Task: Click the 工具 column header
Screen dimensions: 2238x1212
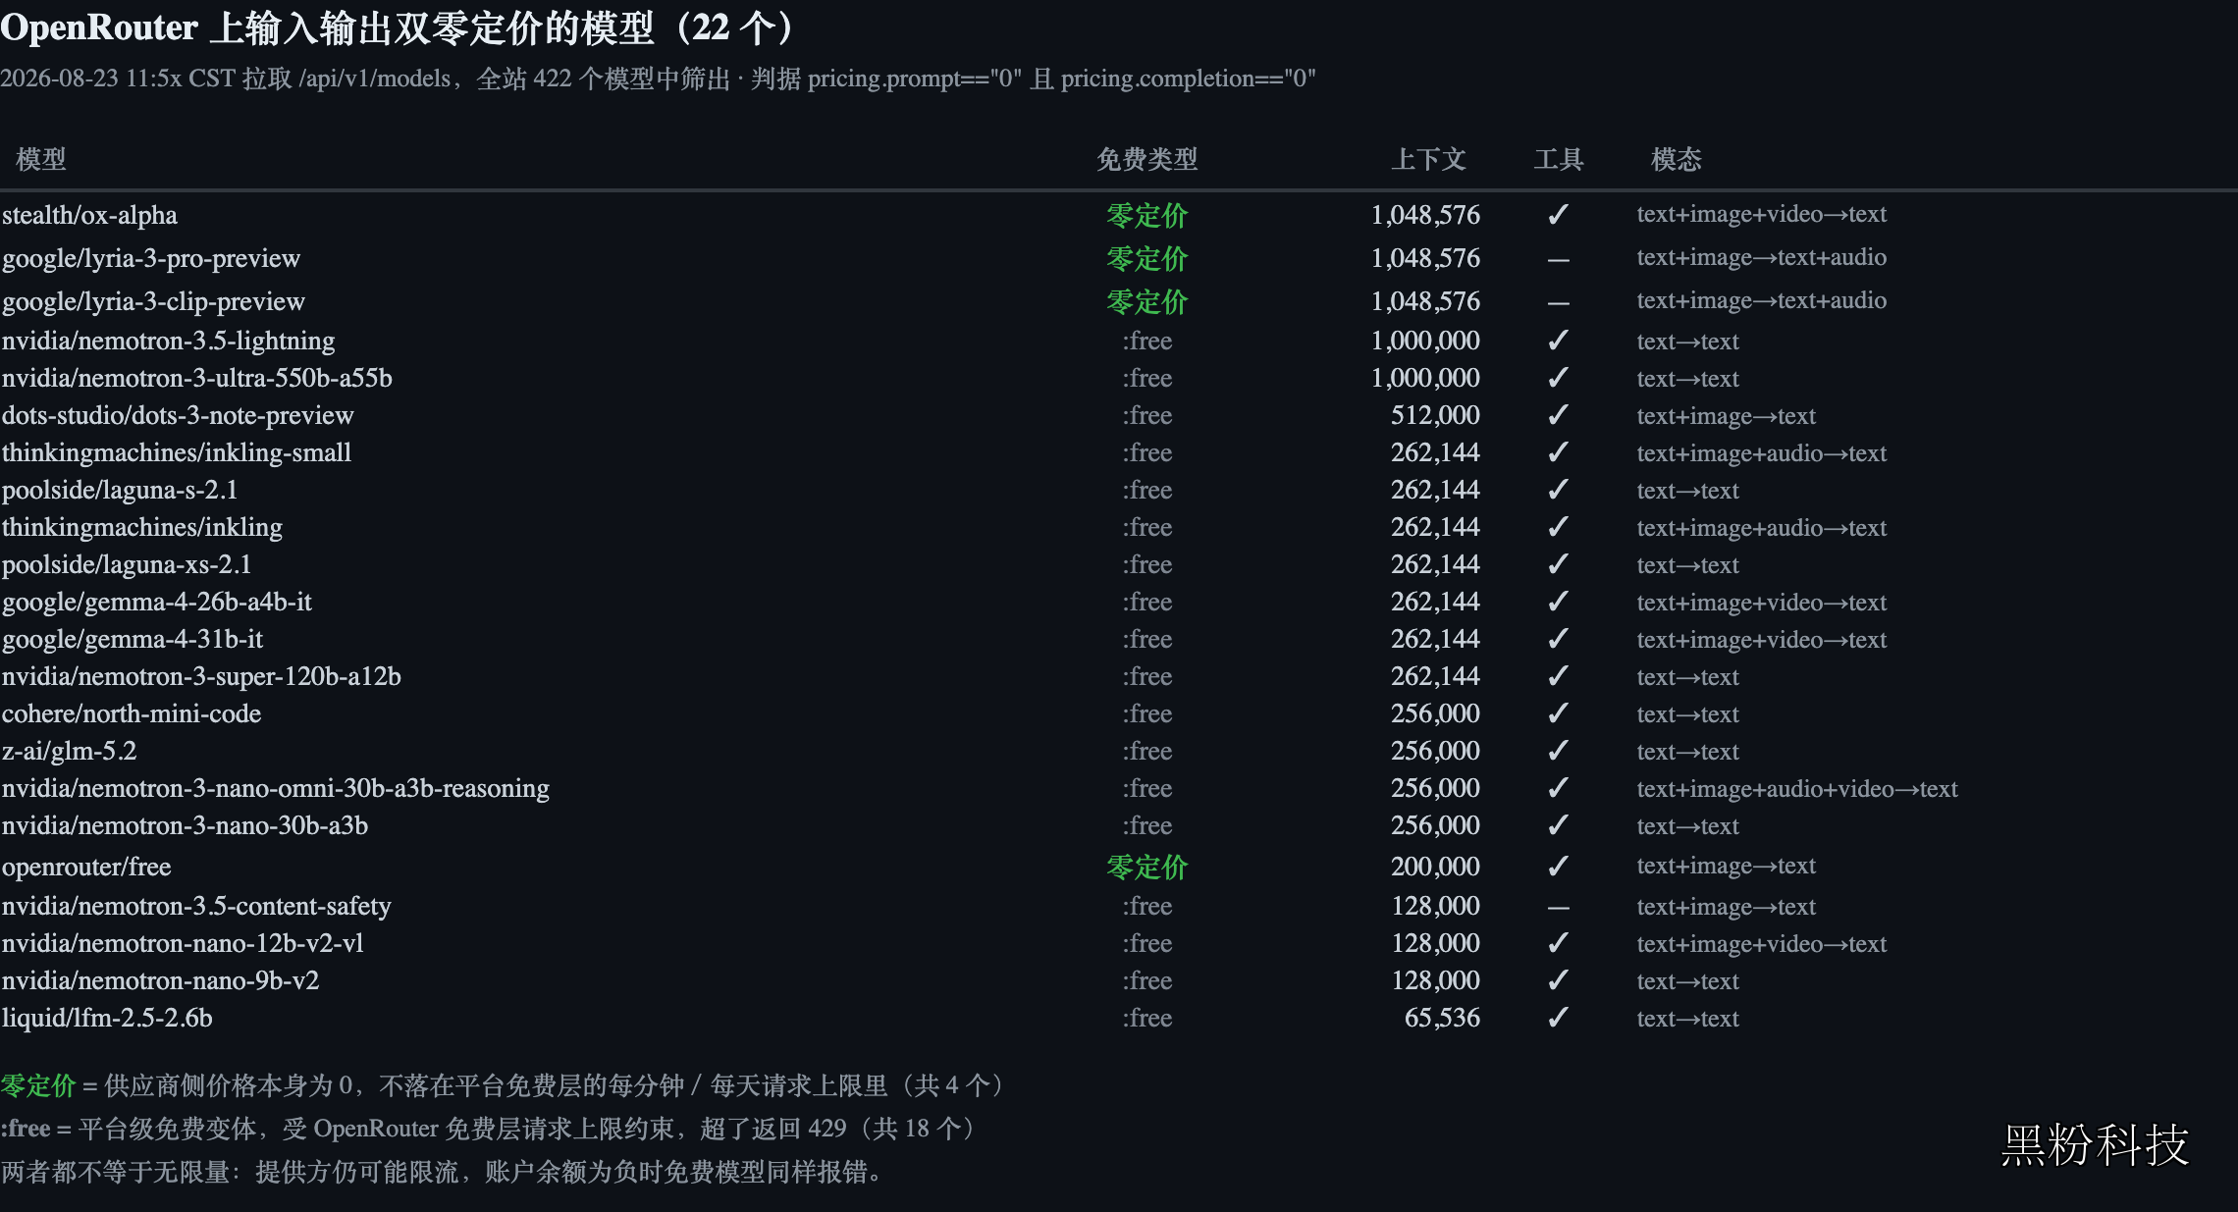Action: (1559, 159)
